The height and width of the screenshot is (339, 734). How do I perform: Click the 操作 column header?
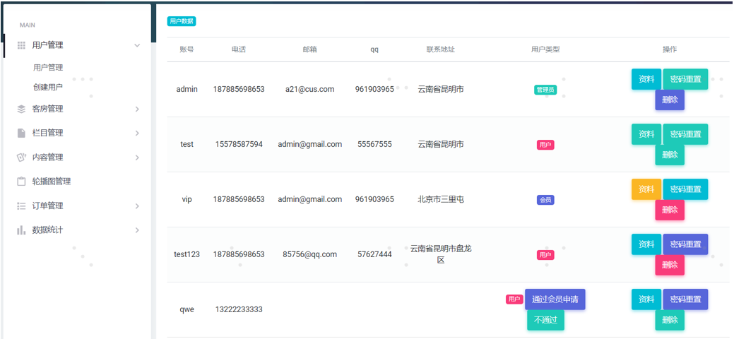click(670, 49)
